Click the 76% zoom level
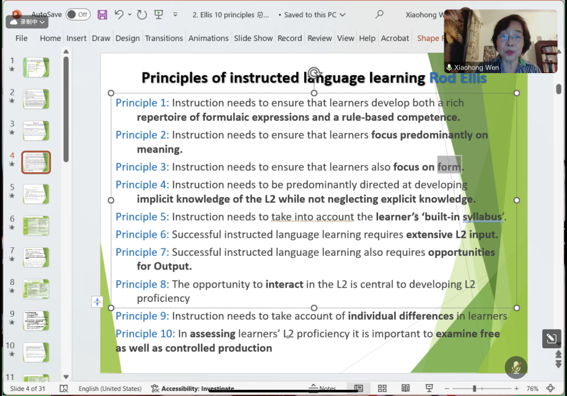The image size is (567, 396). [532, 389]
